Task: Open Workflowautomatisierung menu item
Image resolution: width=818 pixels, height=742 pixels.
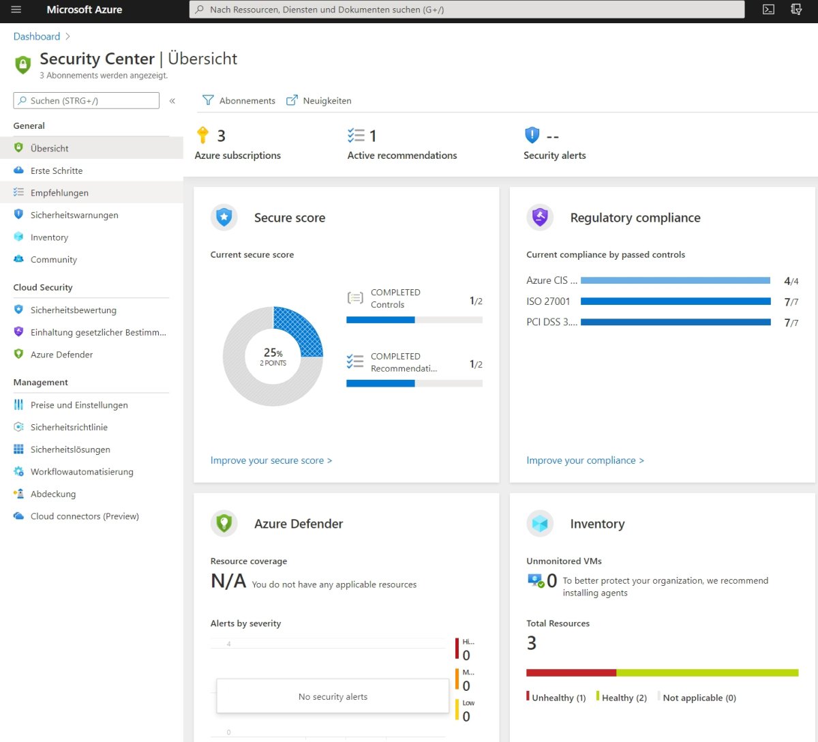Action: (82, 472)
